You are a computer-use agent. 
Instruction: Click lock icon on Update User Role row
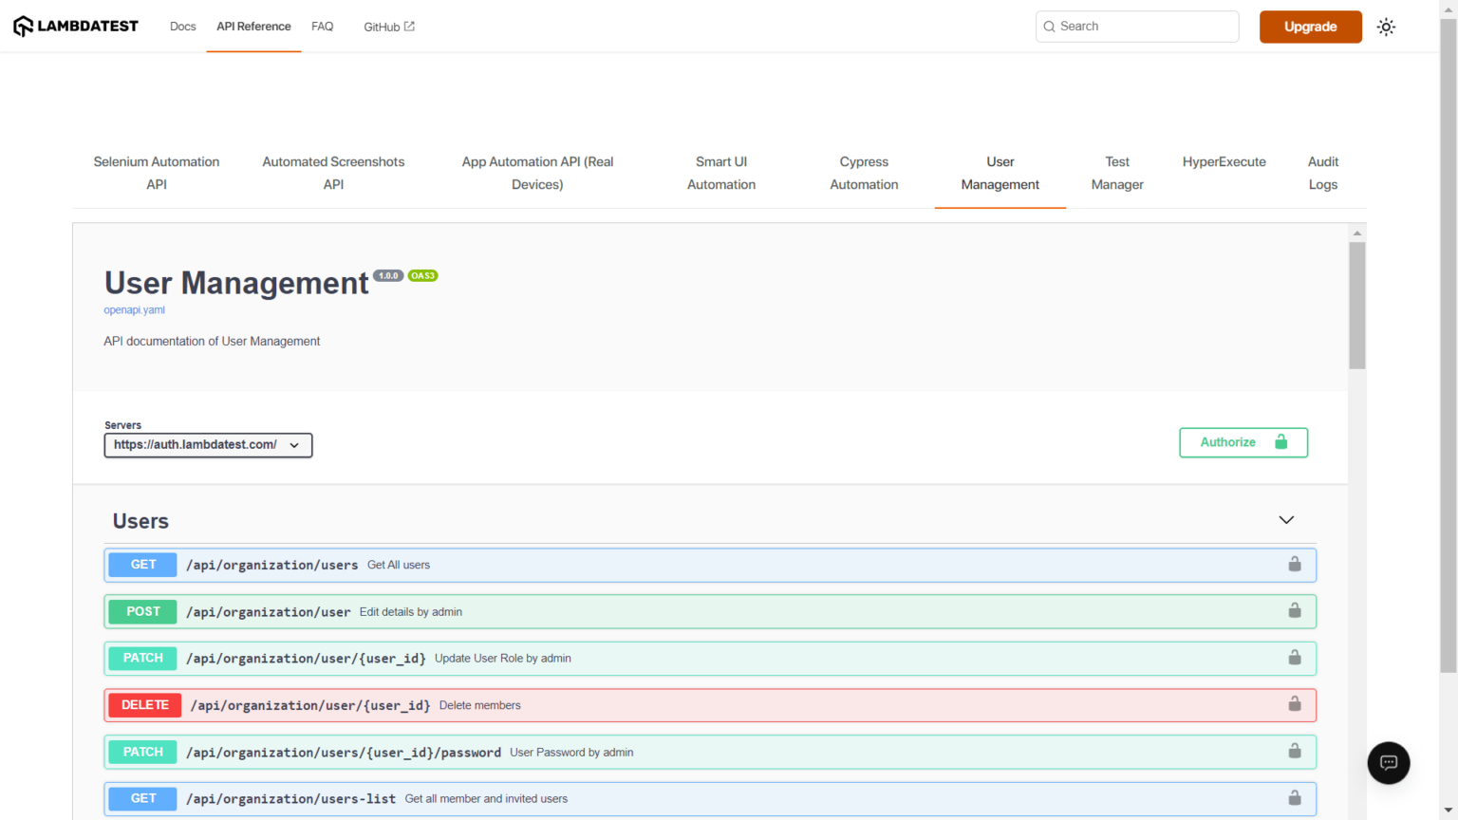tap(1294, 658)
